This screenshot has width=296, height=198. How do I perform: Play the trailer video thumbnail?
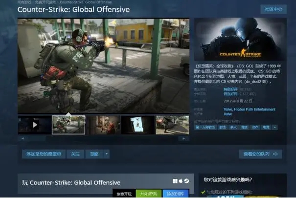(x=35, y=125)
